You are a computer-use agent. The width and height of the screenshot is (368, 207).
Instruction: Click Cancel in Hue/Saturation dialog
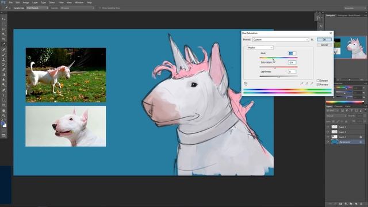click(x=324, y=45)
